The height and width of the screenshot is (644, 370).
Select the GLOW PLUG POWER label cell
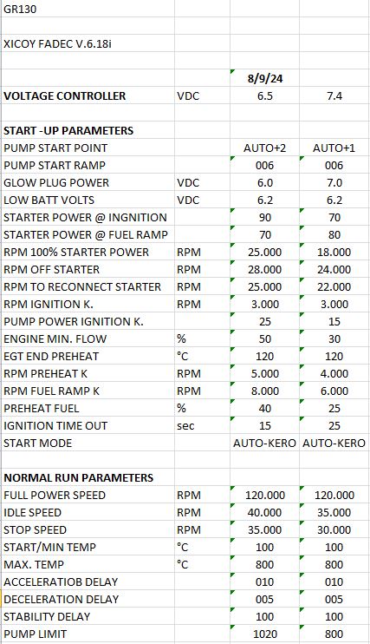88,182
